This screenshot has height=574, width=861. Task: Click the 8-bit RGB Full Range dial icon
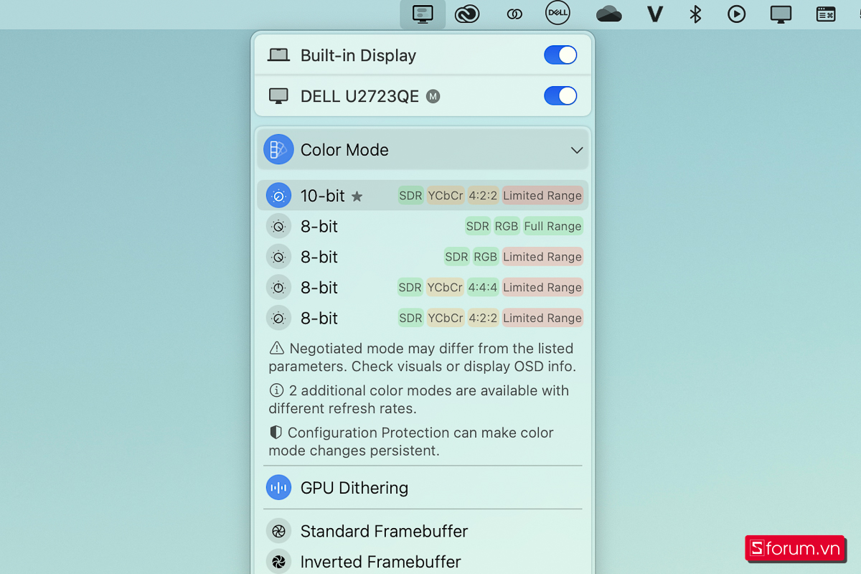click(278, 226)
